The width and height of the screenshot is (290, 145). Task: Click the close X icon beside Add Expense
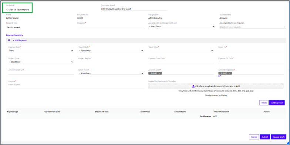tap(9, 40)
